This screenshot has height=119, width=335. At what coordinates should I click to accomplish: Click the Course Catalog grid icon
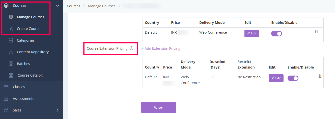coord(11,75)
